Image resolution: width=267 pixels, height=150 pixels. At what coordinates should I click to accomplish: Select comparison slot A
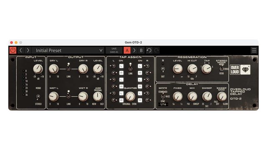tap(127, 50)
